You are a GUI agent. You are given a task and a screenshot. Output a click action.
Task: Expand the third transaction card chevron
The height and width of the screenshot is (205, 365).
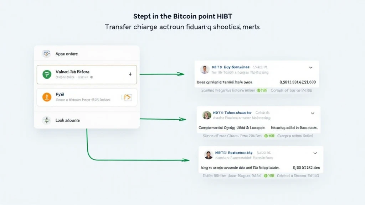(315, 153)
